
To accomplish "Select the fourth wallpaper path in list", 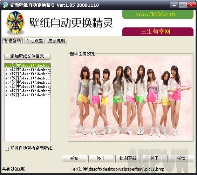I will 27,78.
